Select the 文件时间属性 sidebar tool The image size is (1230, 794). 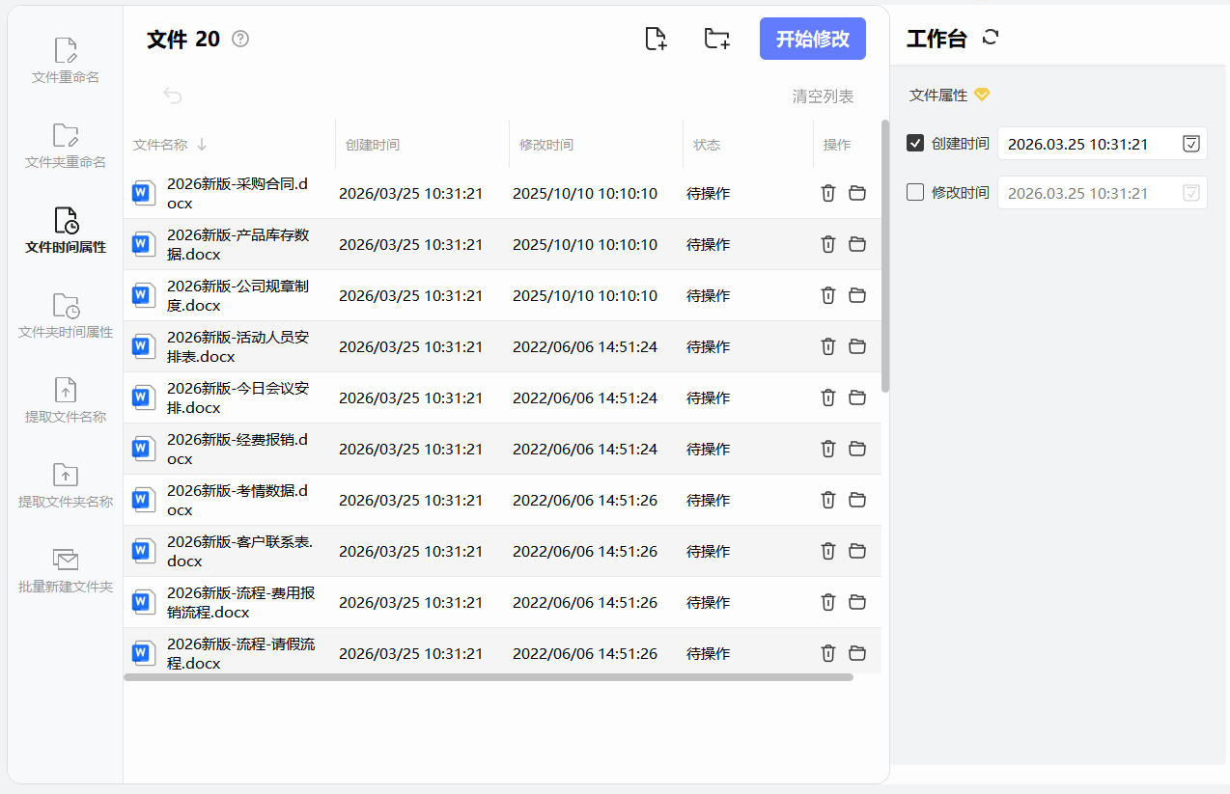pyautogui.click(x=66, y=230)
